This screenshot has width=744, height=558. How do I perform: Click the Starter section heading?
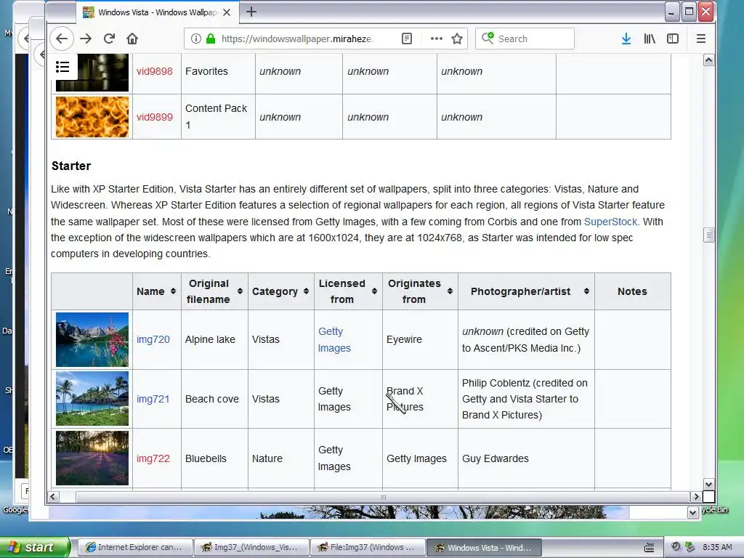click(x=71, y=166)
